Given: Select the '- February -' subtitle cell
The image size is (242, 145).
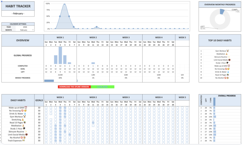Looking at the screenshot, I should pos(18,14).
